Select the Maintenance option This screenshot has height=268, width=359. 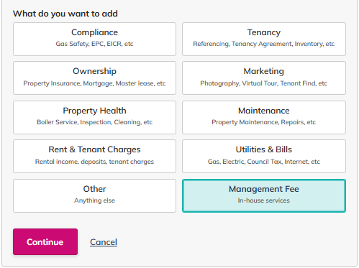[x=264, y=117]
